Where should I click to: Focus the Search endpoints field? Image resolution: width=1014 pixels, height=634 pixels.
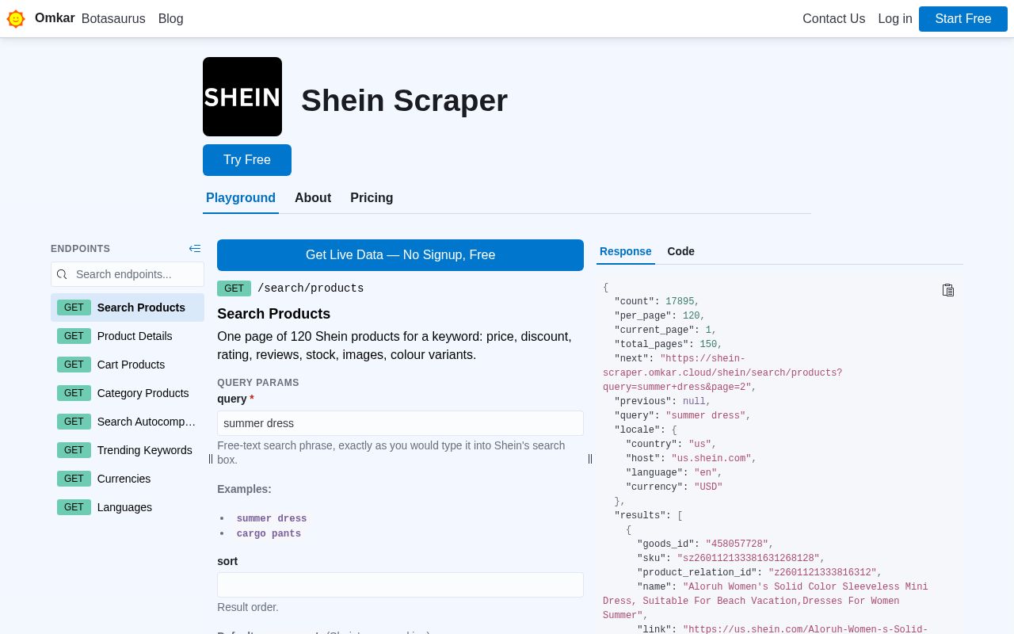point(128,274)
